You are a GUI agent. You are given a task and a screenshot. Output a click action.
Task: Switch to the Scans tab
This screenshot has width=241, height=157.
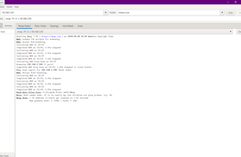(80, 26)
